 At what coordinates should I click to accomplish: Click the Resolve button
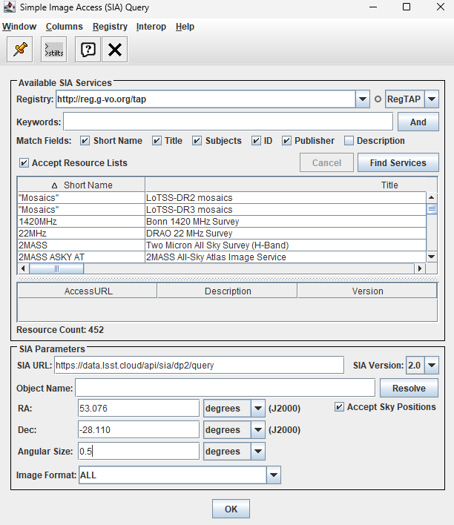[x=409, y=388]
